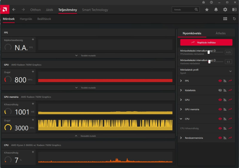
Task: Expand Késleltetés row chevron
Action: pyautogui.click(x=181, y=90)
